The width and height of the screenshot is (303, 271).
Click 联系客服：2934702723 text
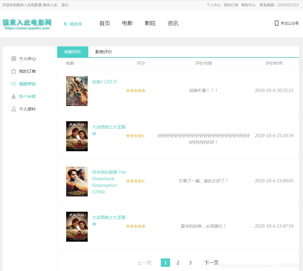(279, 5)
